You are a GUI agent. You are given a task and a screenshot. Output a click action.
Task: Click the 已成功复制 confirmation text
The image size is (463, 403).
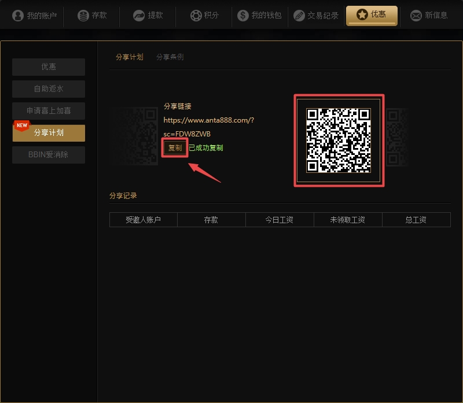[x=206, y=148]
